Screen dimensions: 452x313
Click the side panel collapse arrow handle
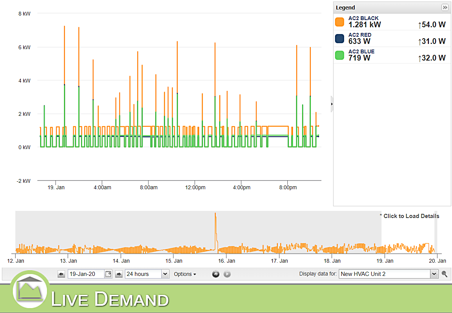click(332, 104)
